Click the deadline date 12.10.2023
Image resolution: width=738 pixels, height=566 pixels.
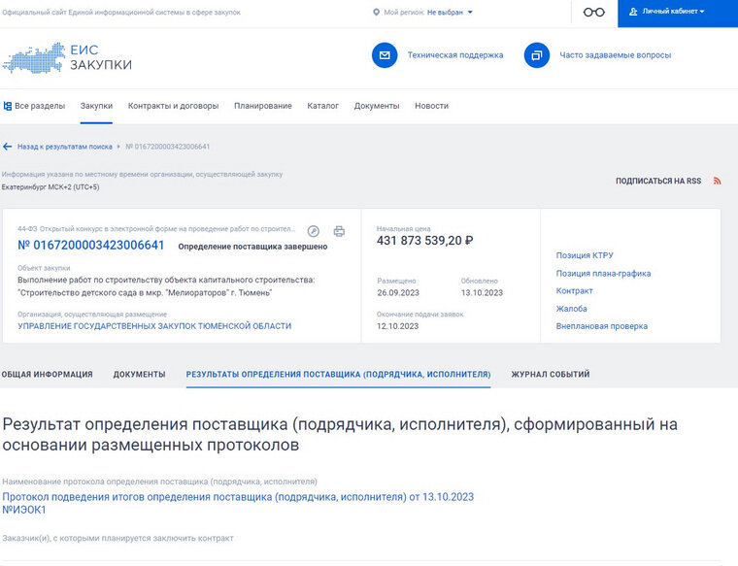point(398,326)
